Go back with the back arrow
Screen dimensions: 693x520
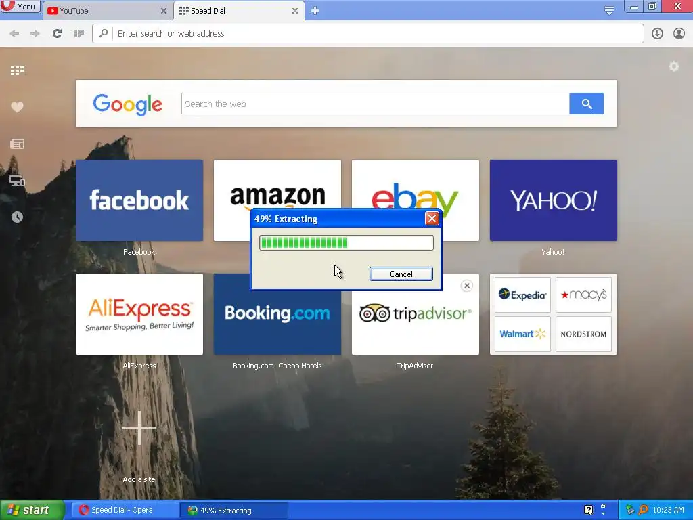[15, 34]
